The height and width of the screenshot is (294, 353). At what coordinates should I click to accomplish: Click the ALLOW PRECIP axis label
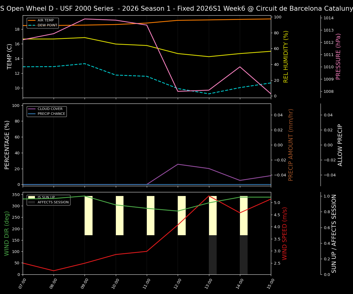[340, 144]
